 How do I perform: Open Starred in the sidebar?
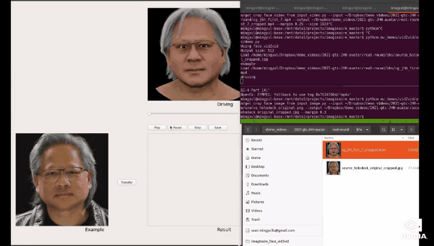pyautogui.click(x=257, y=149)
